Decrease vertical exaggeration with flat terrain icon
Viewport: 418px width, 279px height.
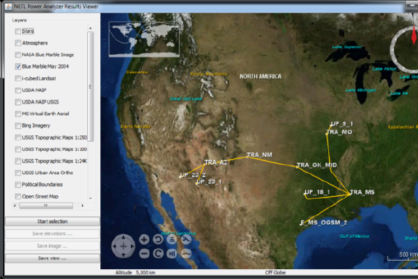186,252
